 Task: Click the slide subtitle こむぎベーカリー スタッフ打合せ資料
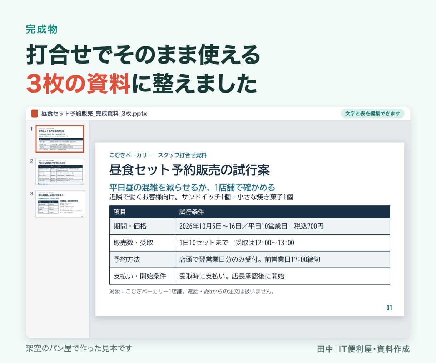pos(158,155)
